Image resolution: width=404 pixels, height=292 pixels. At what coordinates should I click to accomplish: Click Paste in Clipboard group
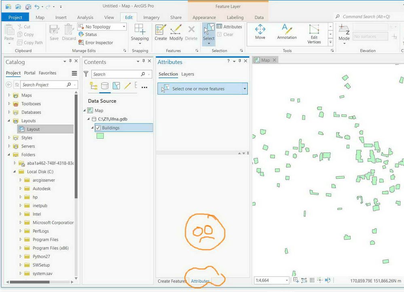click(x=9, y=34)
